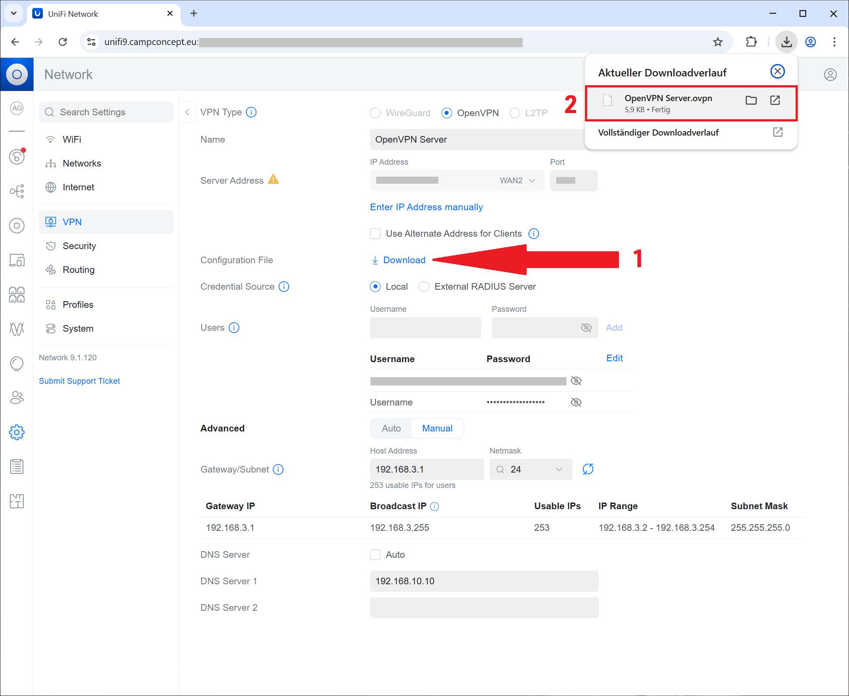
Task: Expand the Netmask 24 dropdown
Action: pyautogui.click(x=558, y=469)
